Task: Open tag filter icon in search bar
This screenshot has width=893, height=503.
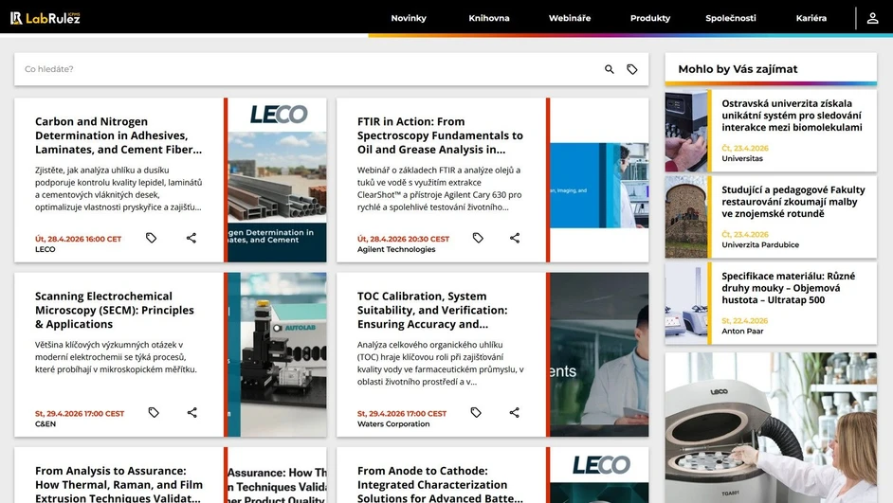Action: pyautogui.click(x=632, y=69)
